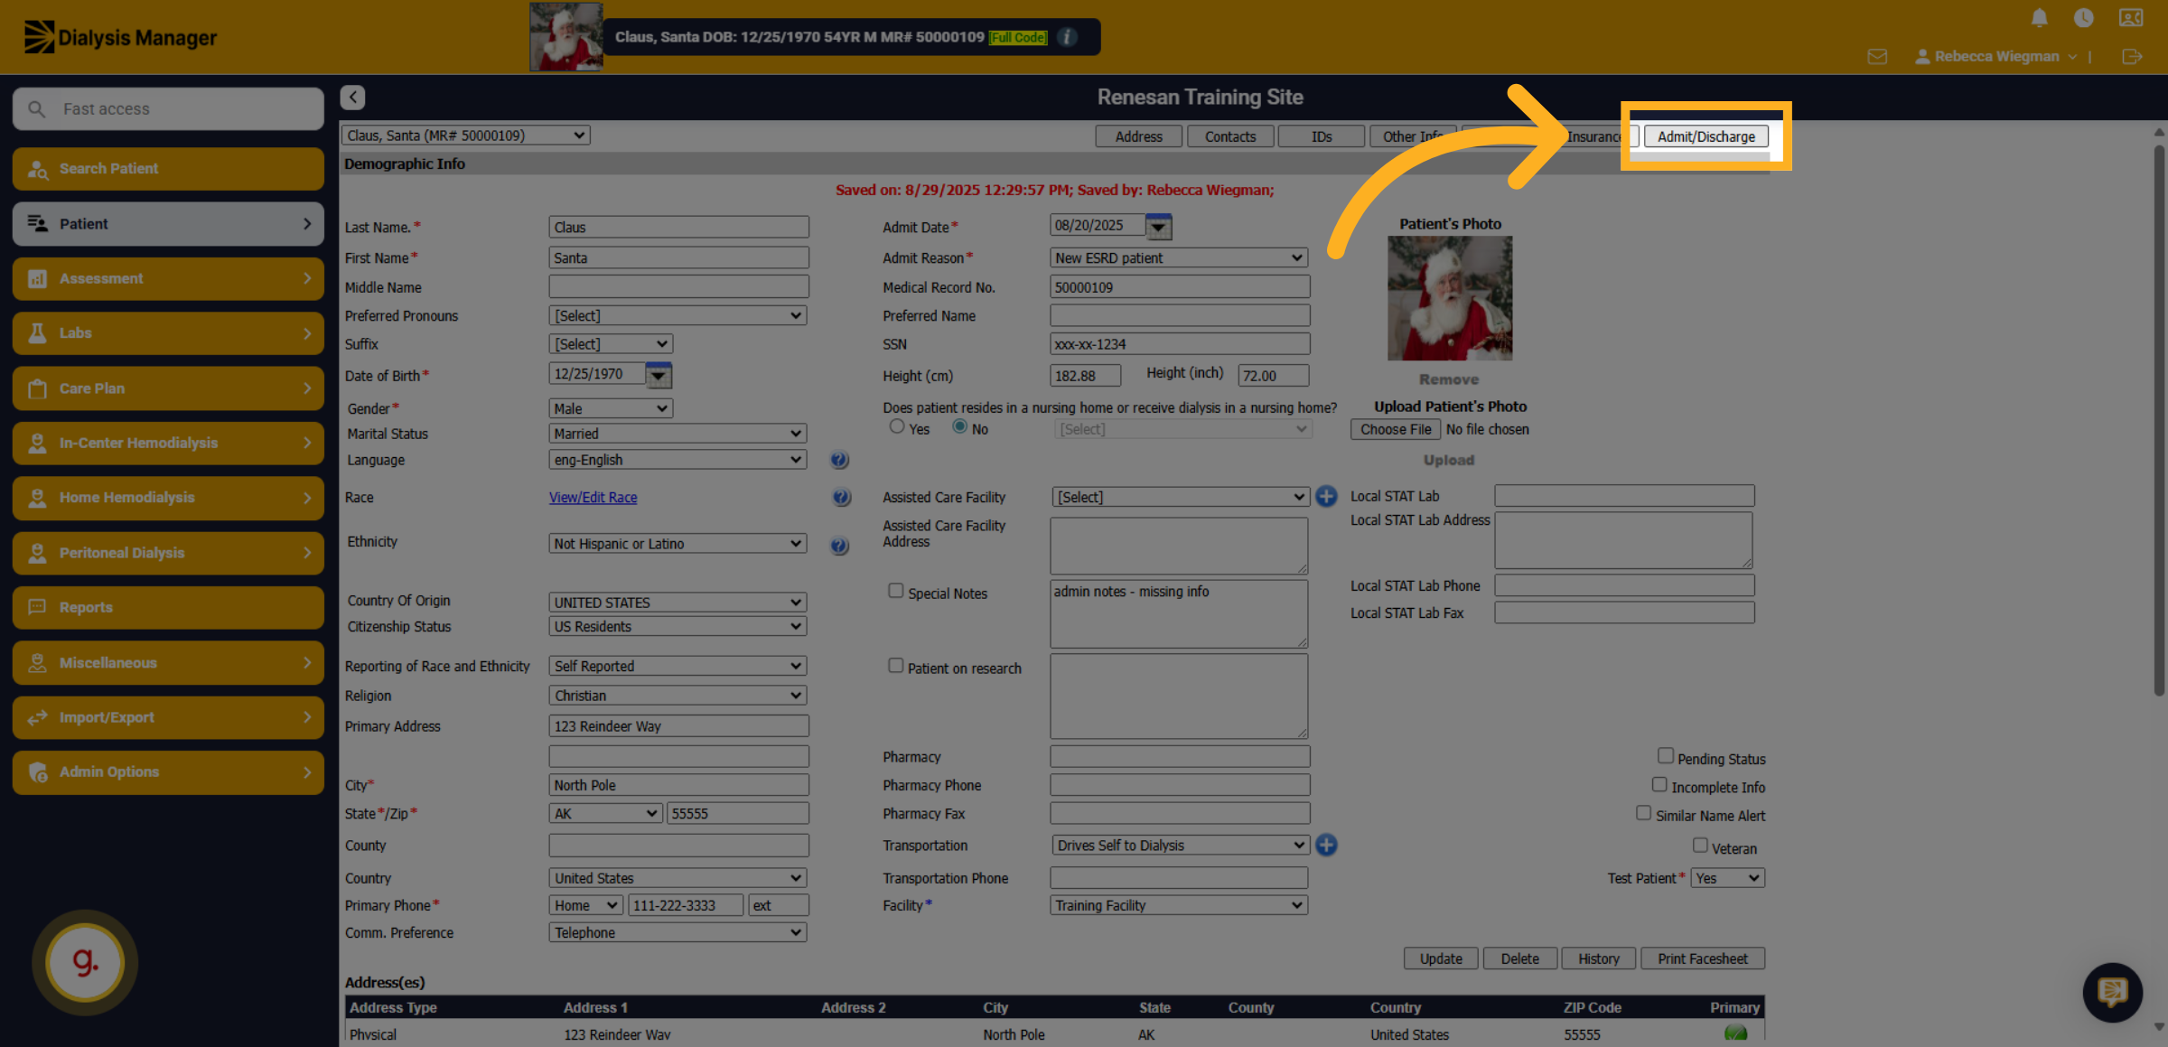This screenshot has height=1047, width=2168.
Task: Click the logout icon in header
Action: tap(2132, 57)
